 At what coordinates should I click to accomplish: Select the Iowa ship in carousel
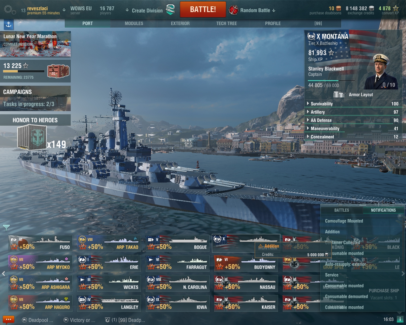coord(178,303)
